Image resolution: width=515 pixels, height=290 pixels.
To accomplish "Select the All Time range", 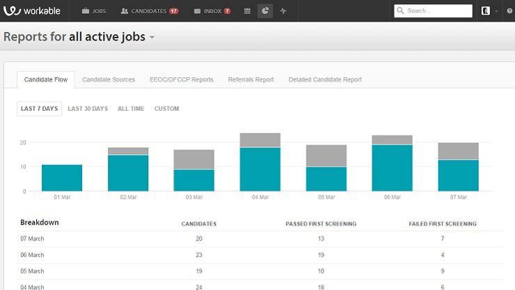I will (131, 108).
